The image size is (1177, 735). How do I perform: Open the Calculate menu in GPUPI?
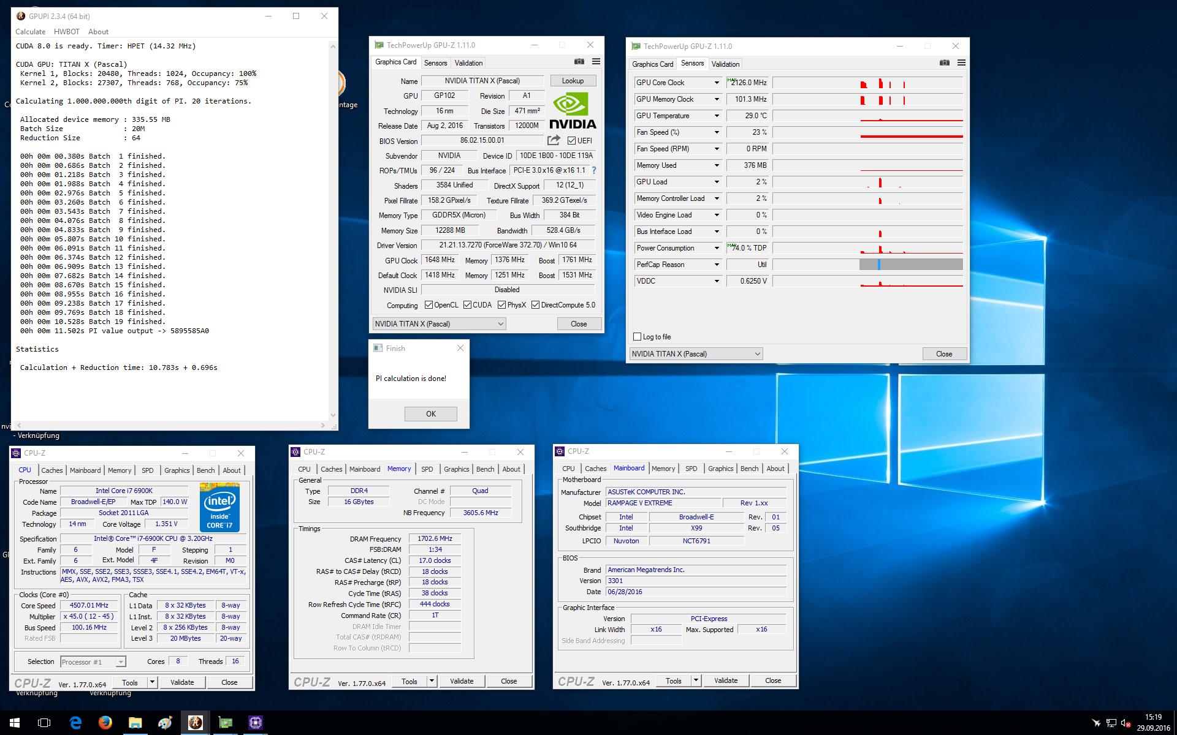tap(30, 31)
